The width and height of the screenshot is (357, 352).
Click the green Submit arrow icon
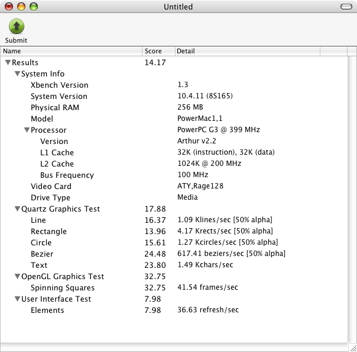point(17,26)
